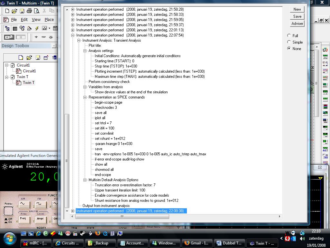
Task: Open the Windows Start orb
Action: tap(9, 238)
